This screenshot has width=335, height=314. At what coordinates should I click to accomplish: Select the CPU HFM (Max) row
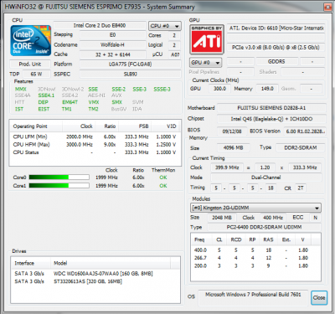pyautogui.click(x=95, y=144)
